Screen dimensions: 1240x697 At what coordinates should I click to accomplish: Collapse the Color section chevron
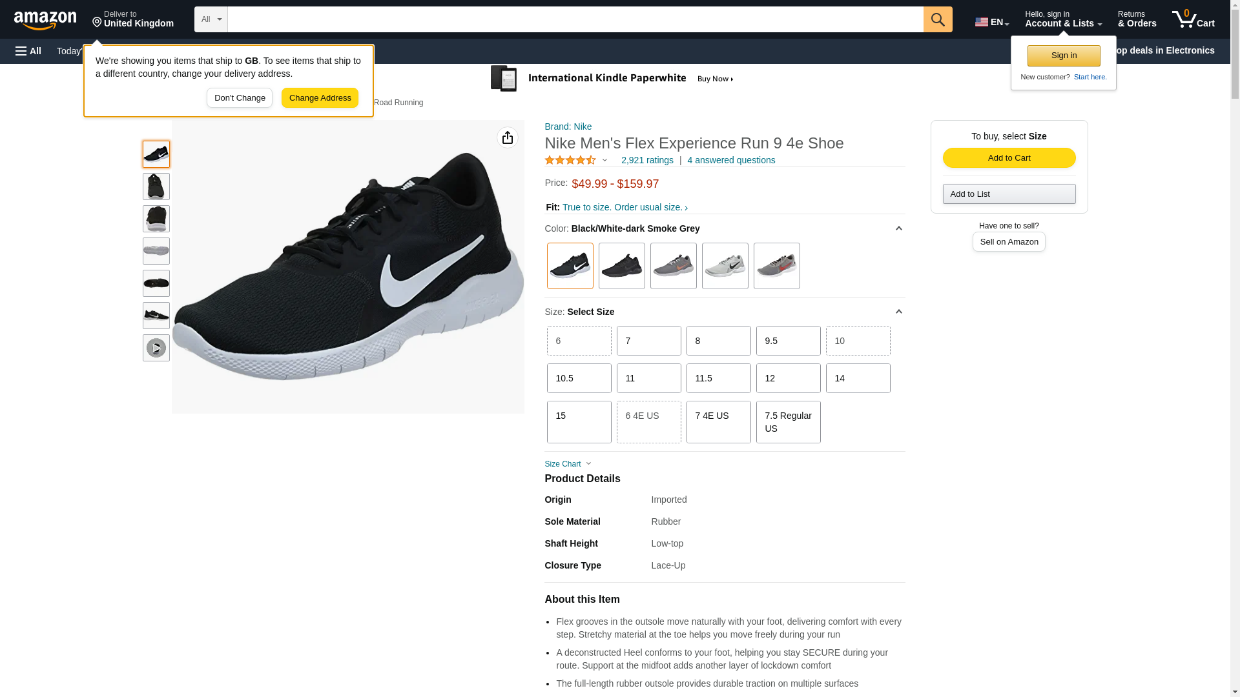click(x=898, y=228)
